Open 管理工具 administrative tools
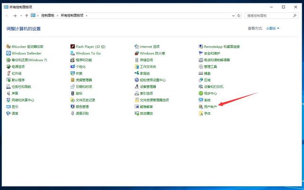Viewport: 304px width, 190px height. coord(208,66)
